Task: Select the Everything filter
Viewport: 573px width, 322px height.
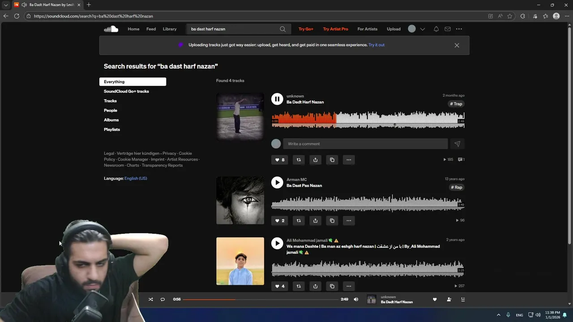Action: pyautogui.click(x=133, y=82)
